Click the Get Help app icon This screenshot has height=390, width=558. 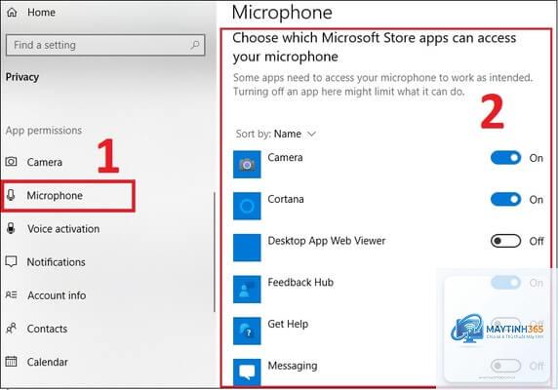tap(247, 331)
